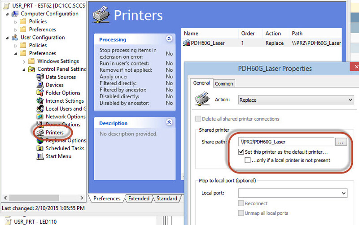
Task: Select the Network Options icon
Action: pyautogui.click(x=40, y=117)
